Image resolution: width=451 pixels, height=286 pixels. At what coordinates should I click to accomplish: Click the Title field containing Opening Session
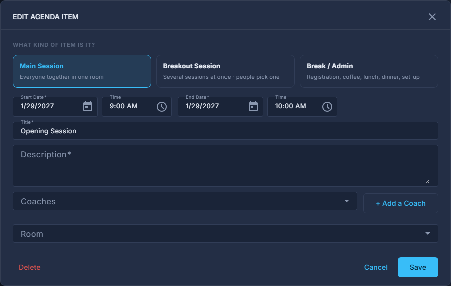[x=225, y=131]
